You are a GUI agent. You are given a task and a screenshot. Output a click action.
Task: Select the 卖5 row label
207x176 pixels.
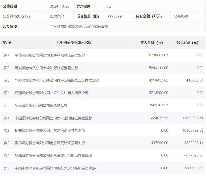(7, 168)
